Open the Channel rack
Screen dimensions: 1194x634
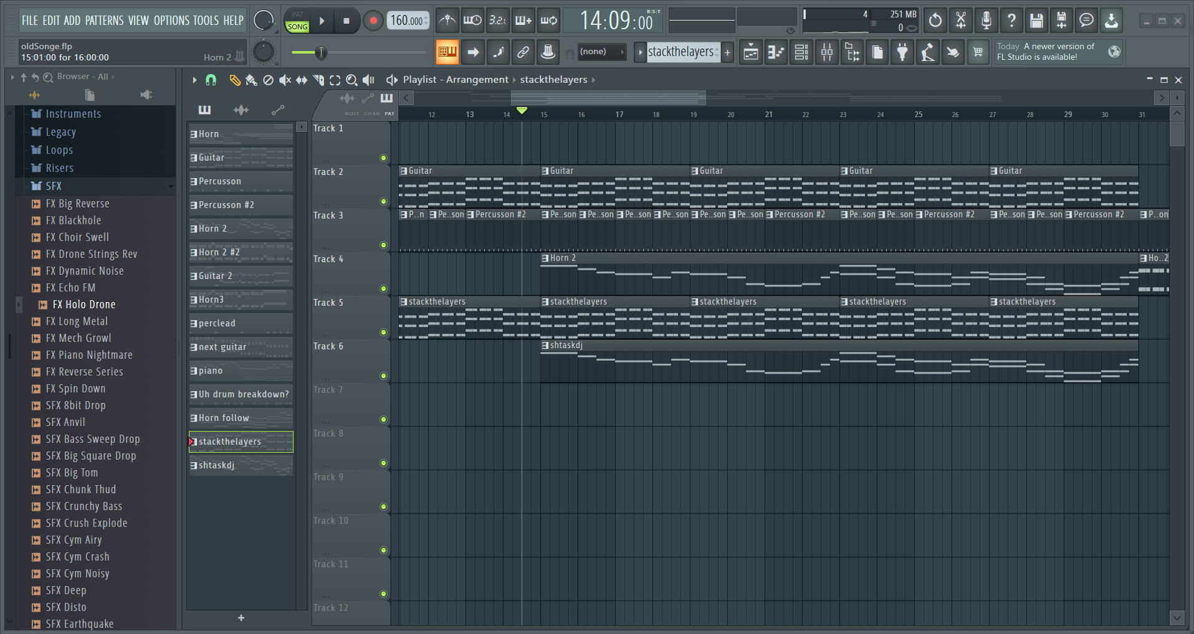coord(801,52)
